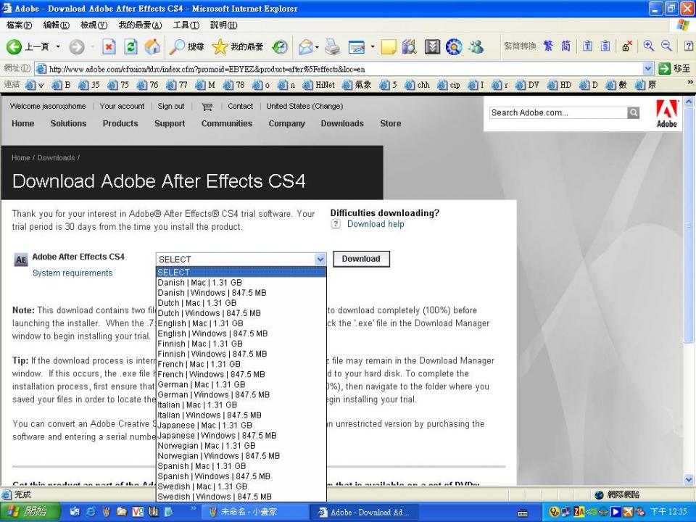Image resolution: width=696 pixels, height=522 pixels.
Task: Open the Download help link
Action: click(x=376, y=224)
